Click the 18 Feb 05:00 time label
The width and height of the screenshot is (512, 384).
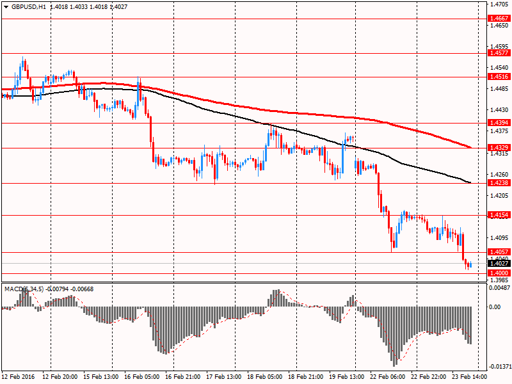(265, 377)
